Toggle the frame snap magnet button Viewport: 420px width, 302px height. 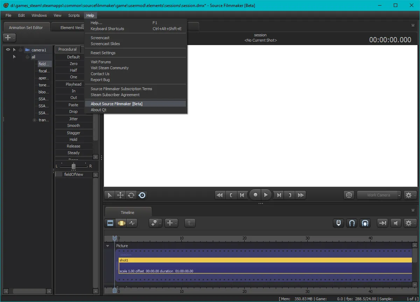pos(351,223)
